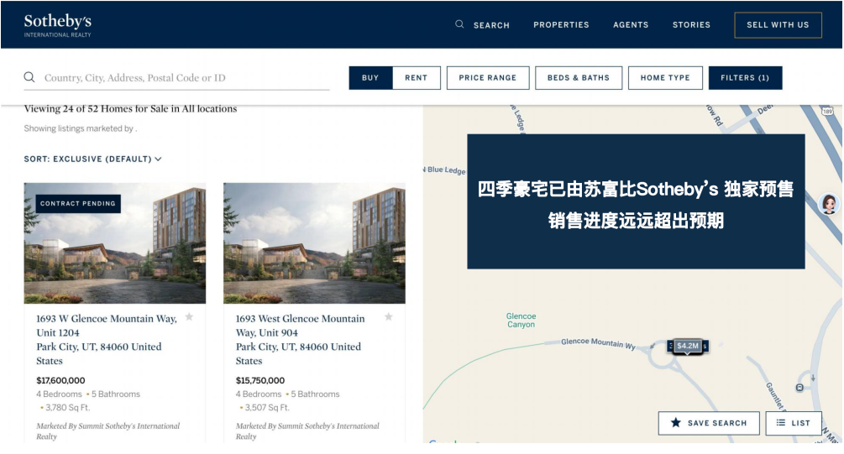Open the HOME TYPE dropdown
Image resolution: width=844 pixels, height=454 pixels.
[665, 78]
